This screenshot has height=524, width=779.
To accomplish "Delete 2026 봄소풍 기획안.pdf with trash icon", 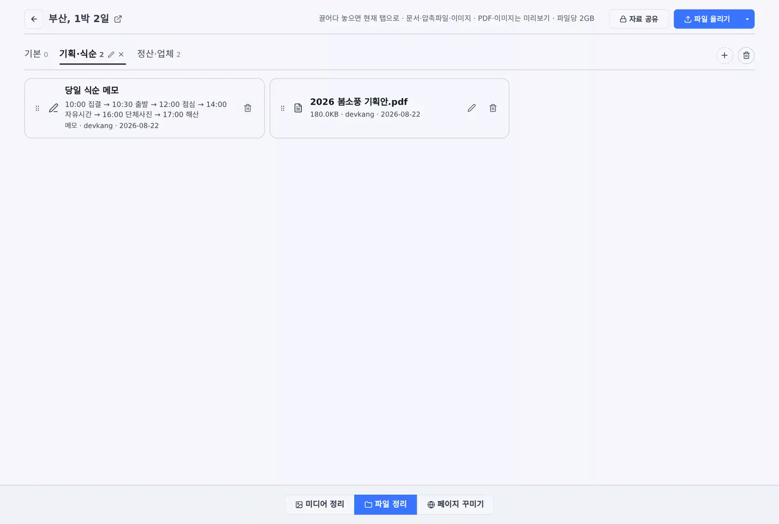I will [x=493, y=108].
